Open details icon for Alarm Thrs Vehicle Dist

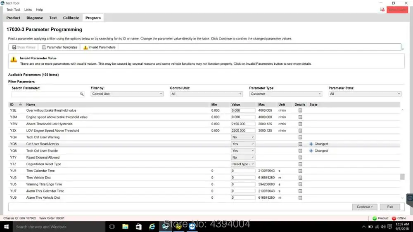tap(300, 197)
